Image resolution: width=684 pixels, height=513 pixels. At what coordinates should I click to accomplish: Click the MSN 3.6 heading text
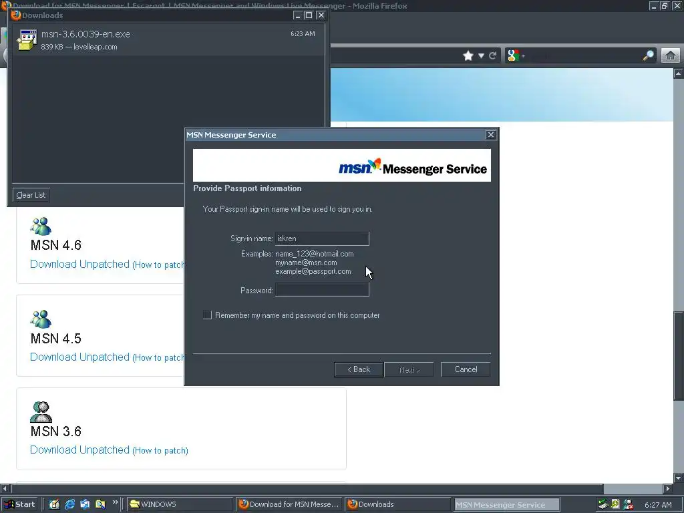tap(56, 432)
